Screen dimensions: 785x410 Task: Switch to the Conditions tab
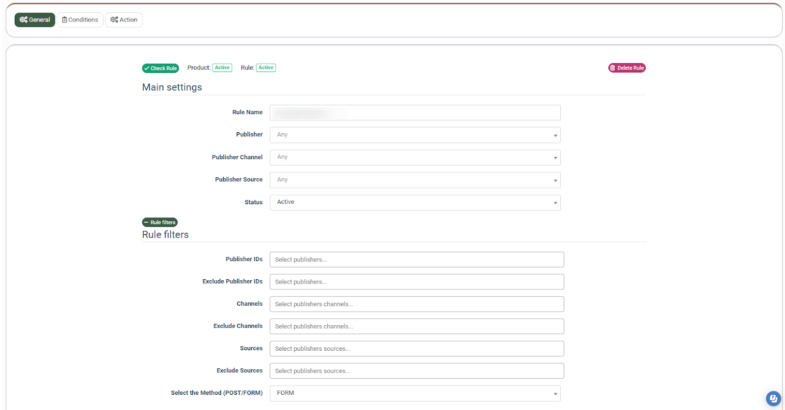click(x=80, y=20)
